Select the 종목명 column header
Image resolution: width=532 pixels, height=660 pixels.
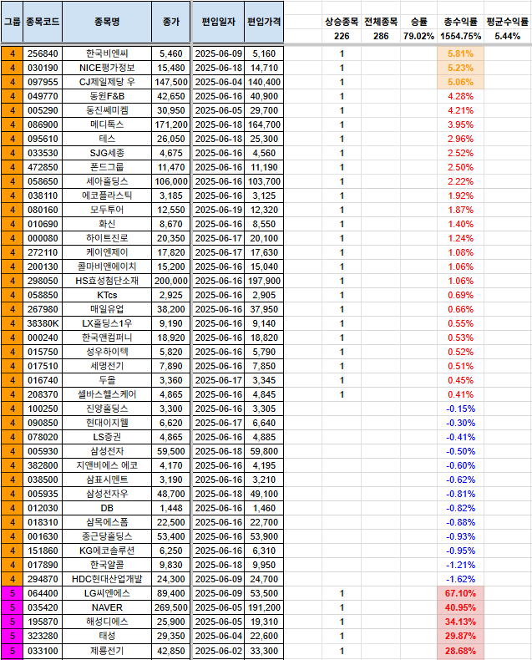click(107, 22)
